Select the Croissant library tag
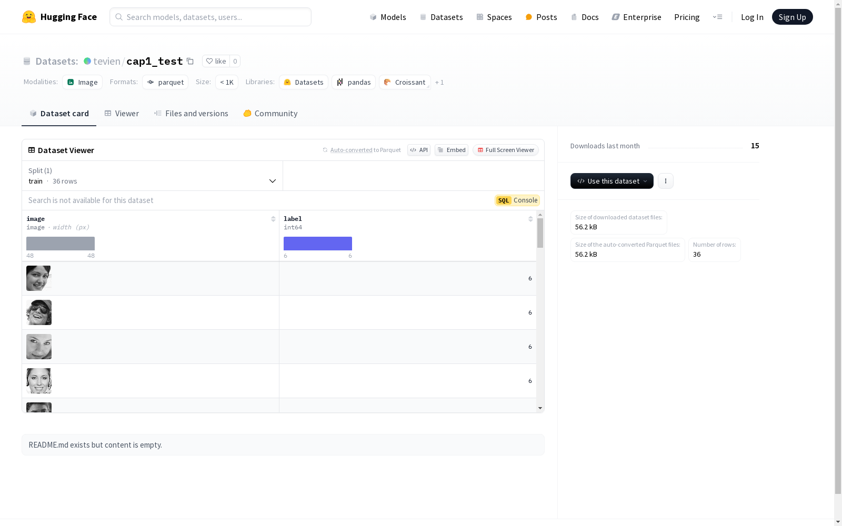Viewport: 842px width, 526px height. [405, 82]
